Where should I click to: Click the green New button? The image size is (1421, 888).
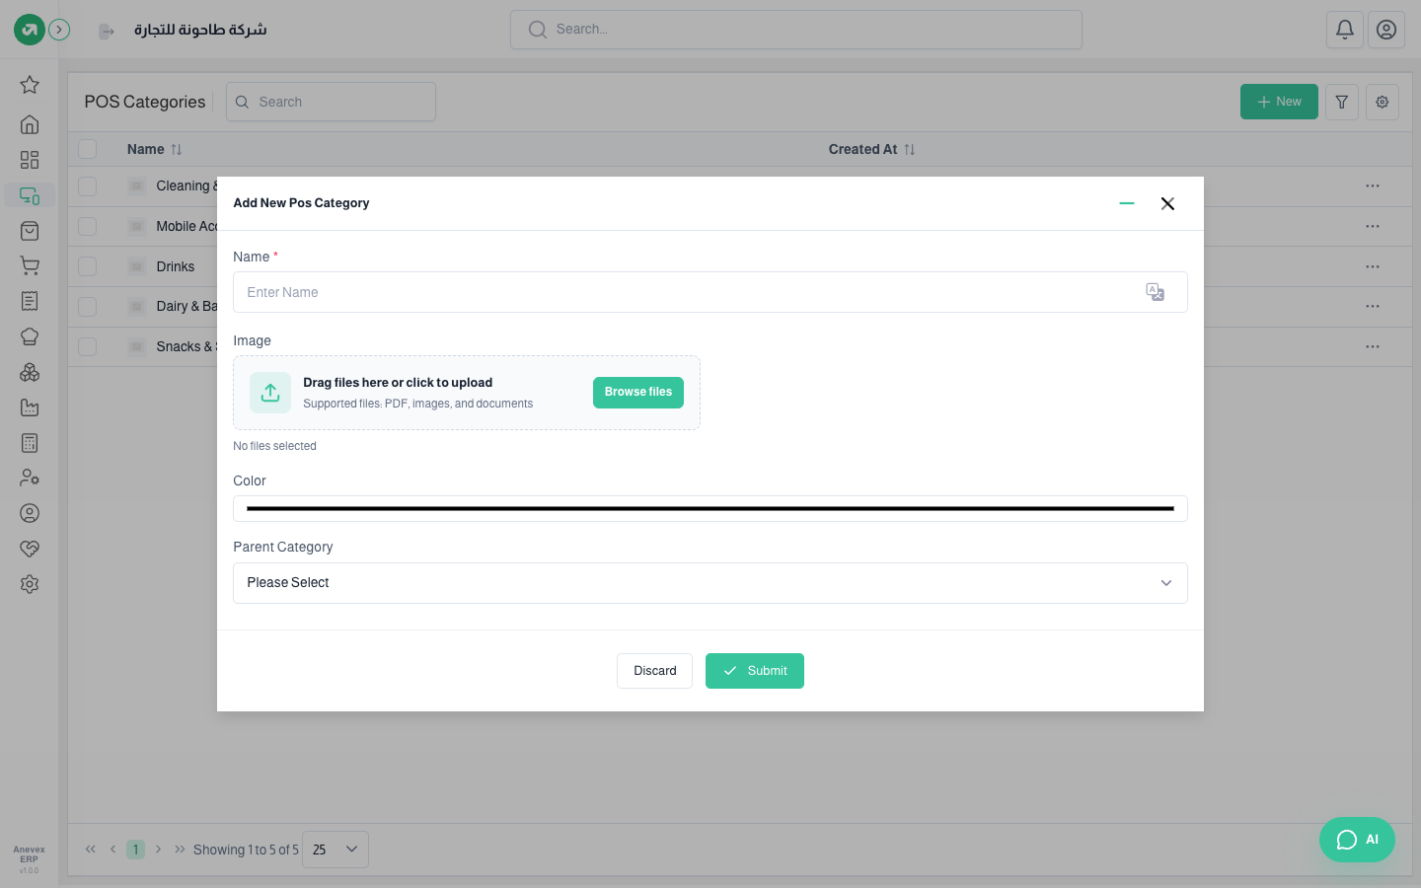(x=1279, y=102)
